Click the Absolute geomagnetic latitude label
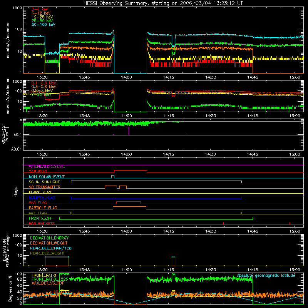The height and width of the screenshot is (308, 308). pos(266,276)
